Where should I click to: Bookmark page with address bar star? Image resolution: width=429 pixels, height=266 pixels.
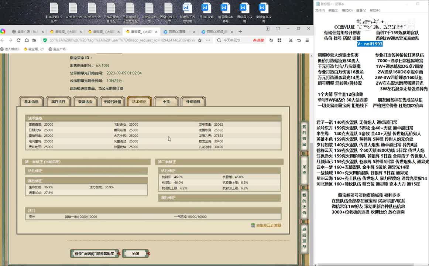[200, 40]
